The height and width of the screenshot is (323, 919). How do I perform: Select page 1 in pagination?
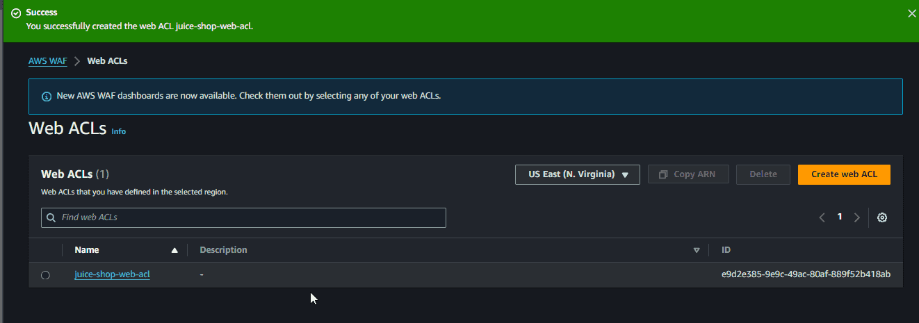coord(840,217)
